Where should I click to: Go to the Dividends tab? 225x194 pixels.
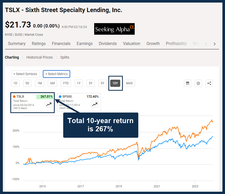point(108,44)
